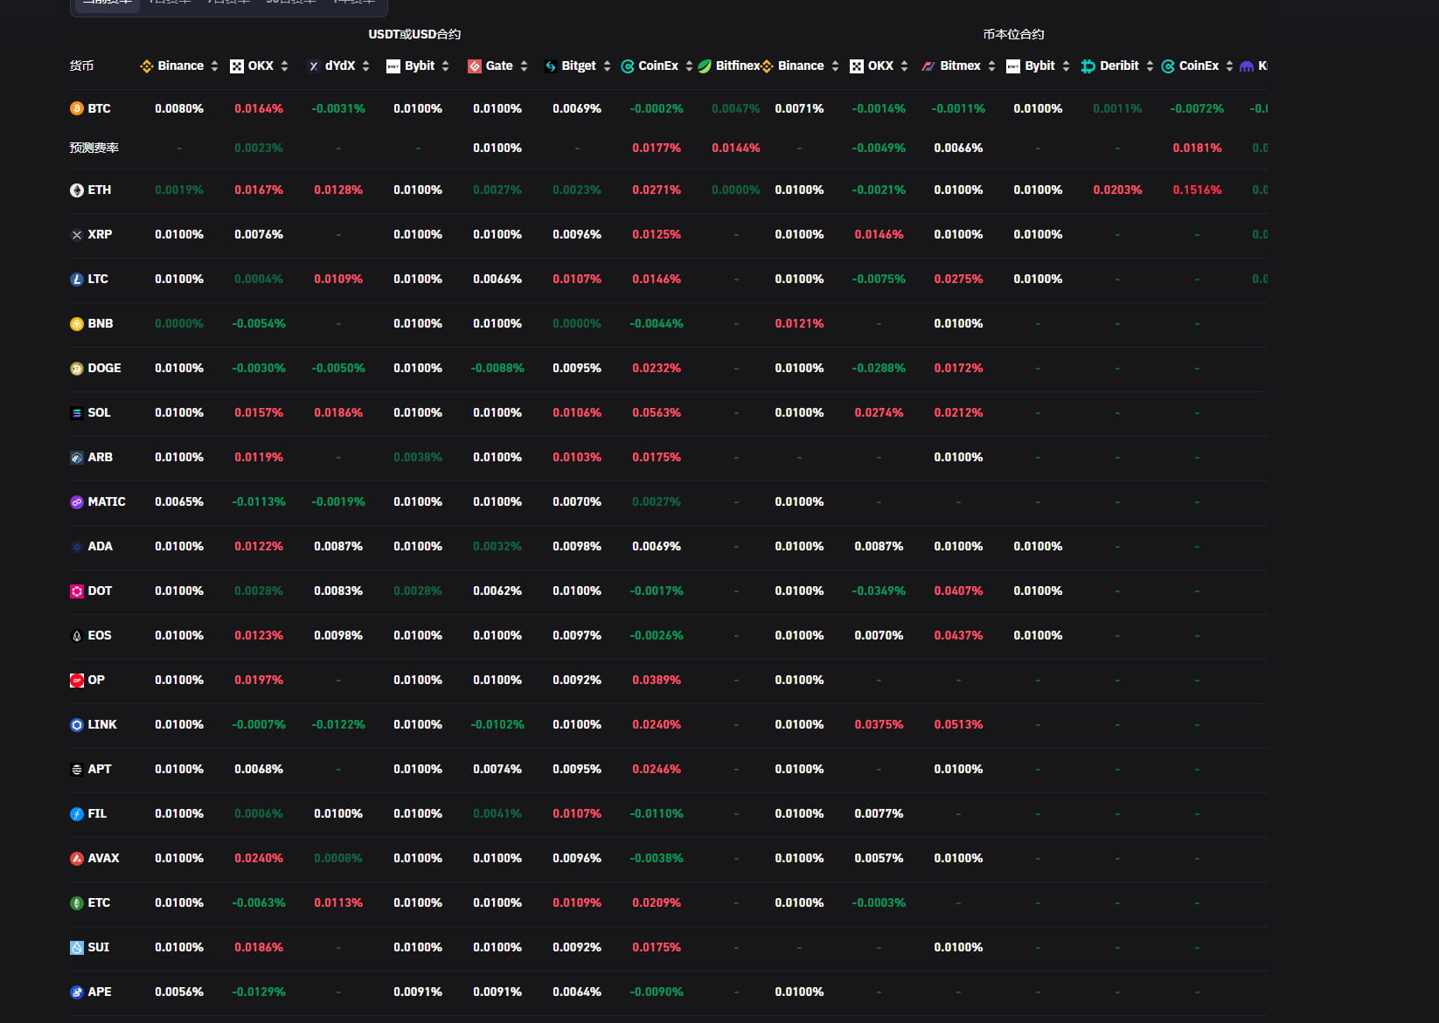Click 0.0389% in the OP row
Viewport: 1439px width, 1023px height.
657,680
